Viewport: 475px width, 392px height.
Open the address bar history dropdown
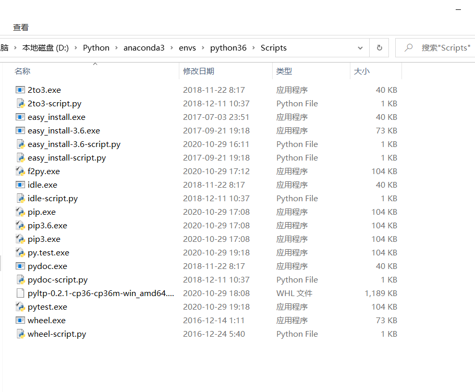pyautogui.click(x=360, y=48)
